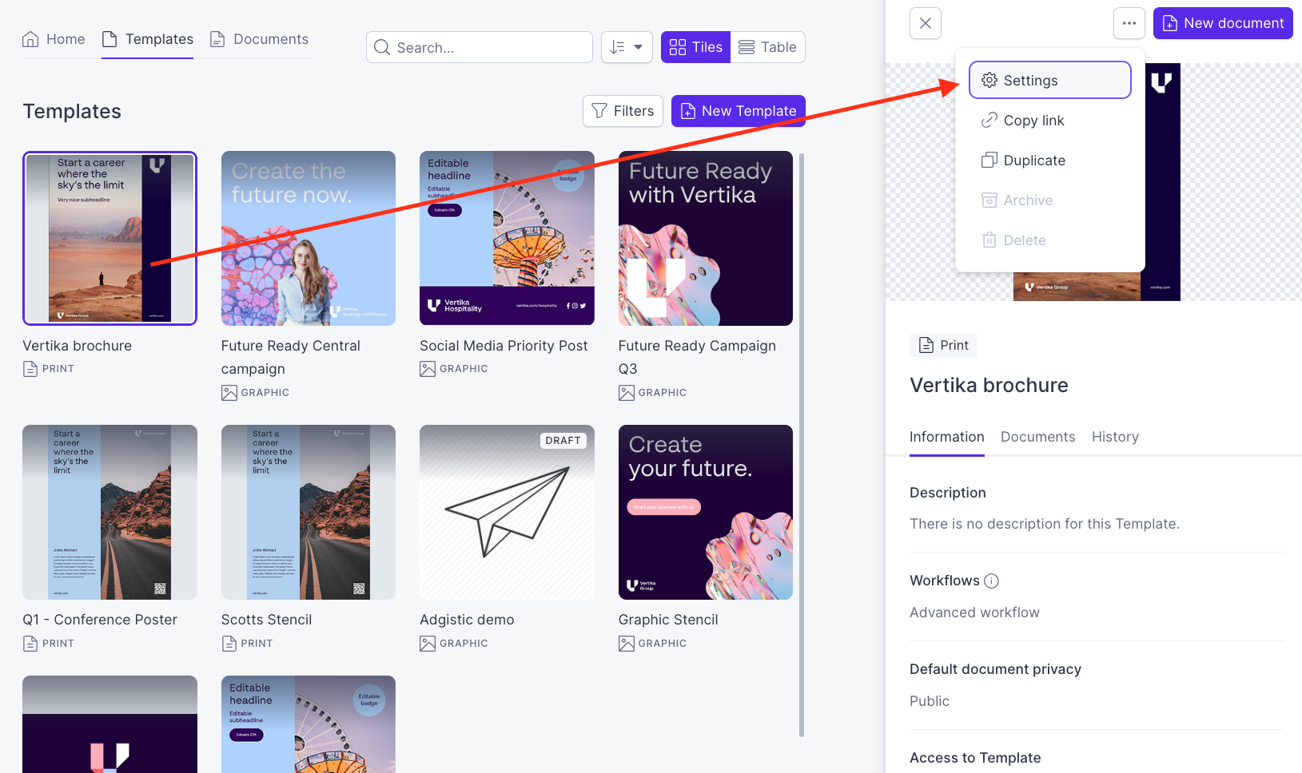Click the PRINT icon under Vertika brochure
This screenshot has width=1302, height=773.
(31, 368)
